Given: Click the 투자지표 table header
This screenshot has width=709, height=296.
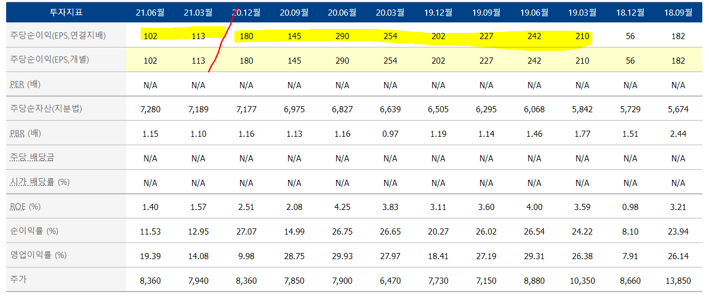Looking at the screenshot, I should coord(66,12).
